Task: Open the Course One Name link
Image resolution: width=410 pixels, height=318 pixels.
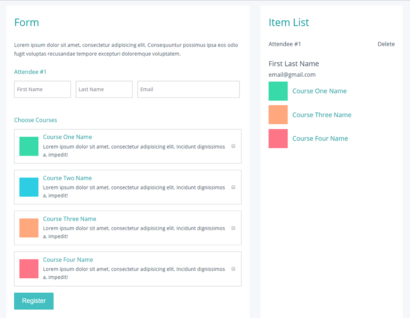Action: point(67,137)
